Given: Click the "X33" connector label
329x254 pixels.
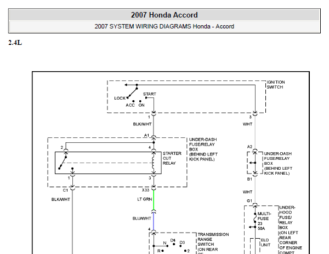Looking at the screenshot, I should pos(145,190).
